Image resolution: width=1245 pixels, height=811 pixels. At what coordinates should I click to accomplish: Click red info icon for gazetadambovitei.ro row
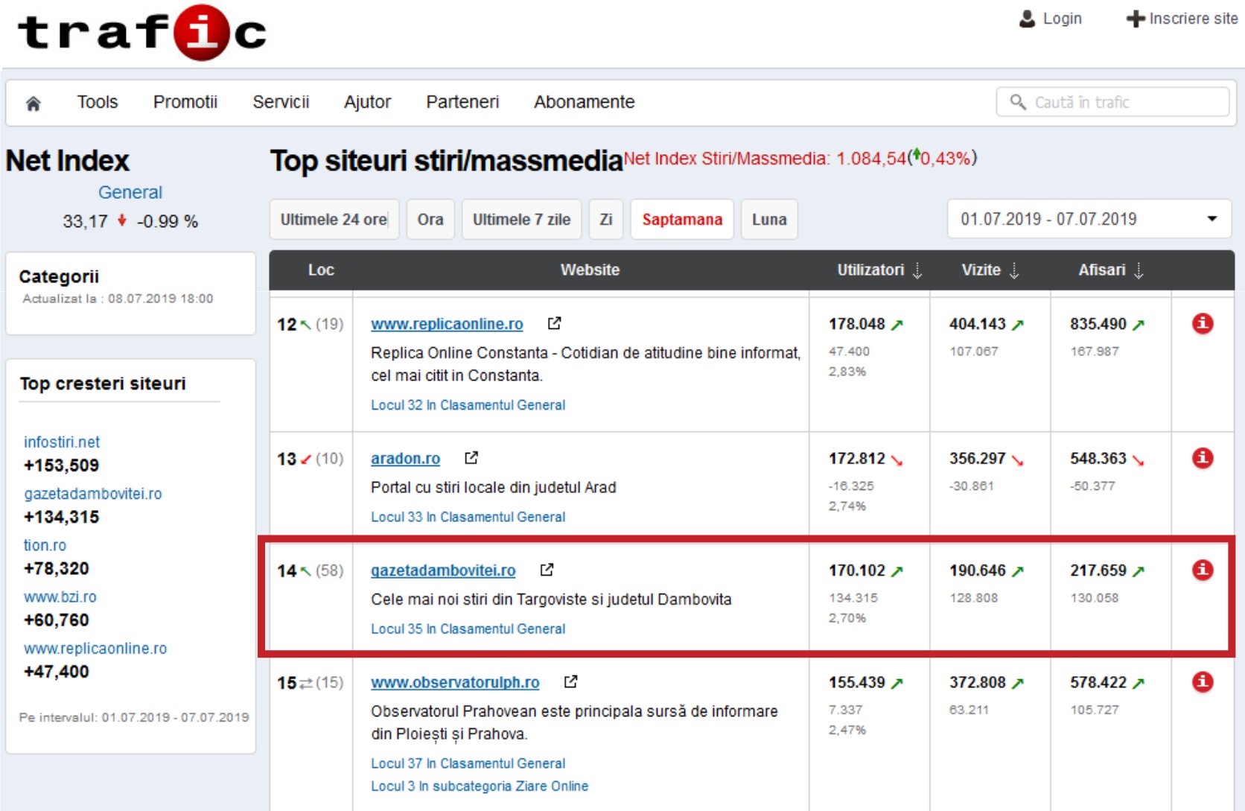(x=1203, y=570)
